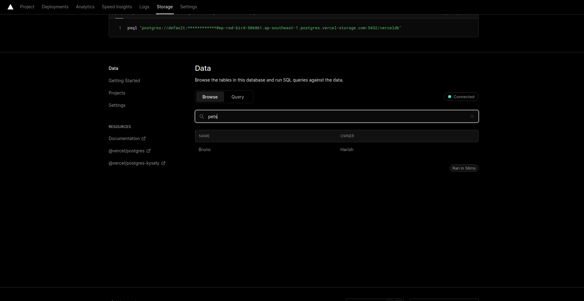Open the top Settings tab

coord(189,7)
